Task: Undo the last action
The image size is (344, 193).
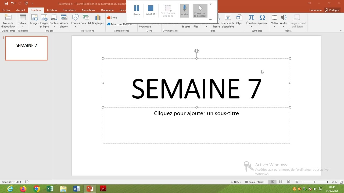Action: pyautogui.click(x=12, y=3)
